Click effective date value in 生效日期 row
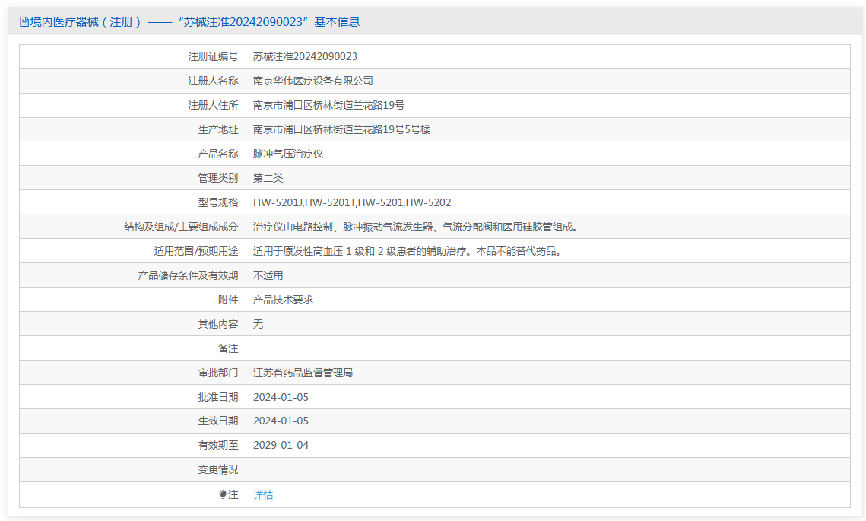 (281, 421)
